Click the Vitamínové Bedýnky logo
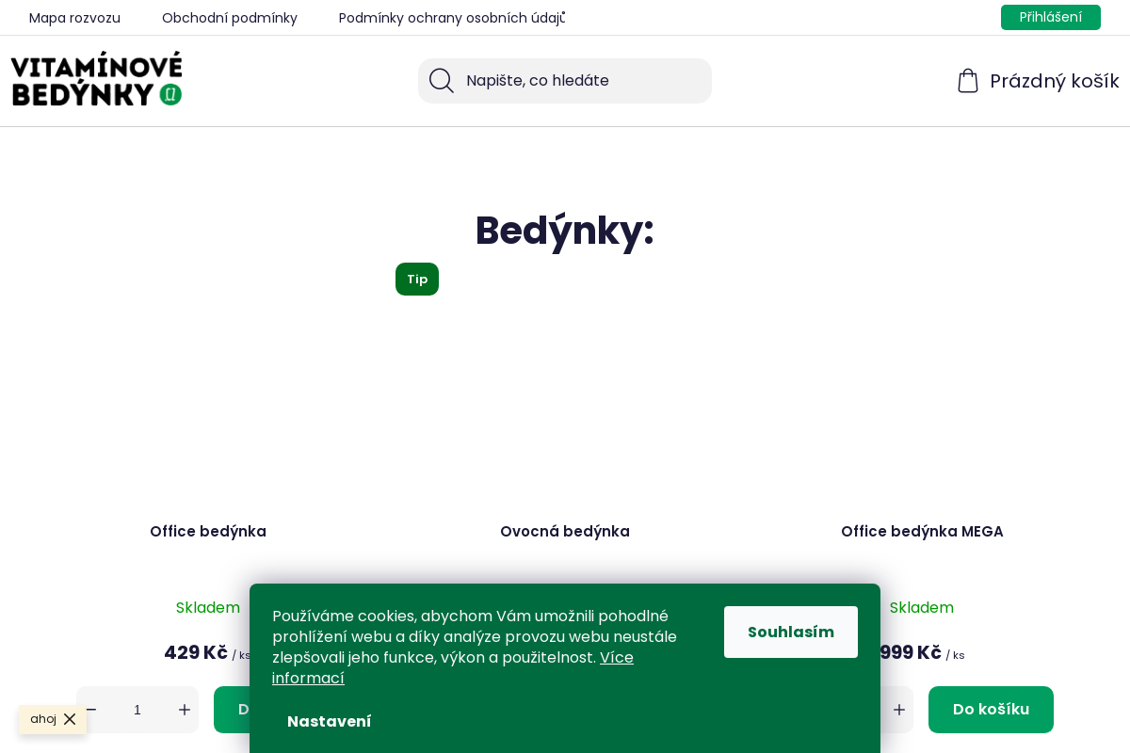1130x753 pixels. coord(97,79)
